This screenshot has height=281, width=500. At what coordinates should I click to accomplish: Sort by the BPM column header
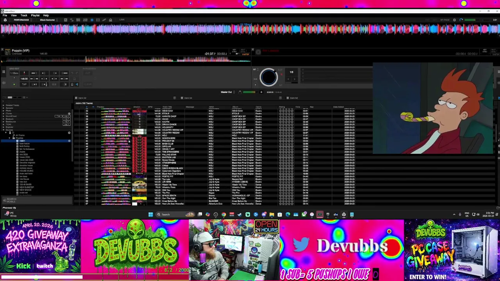[150, 107]
